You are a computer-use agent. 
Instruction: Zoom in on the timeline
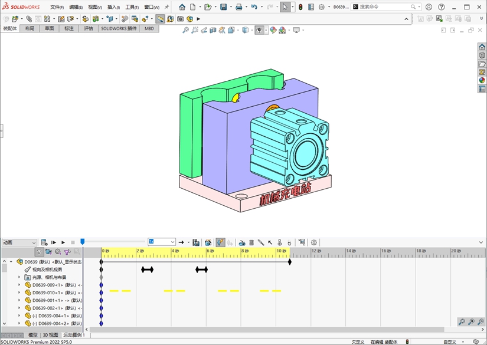pos(471,322)
